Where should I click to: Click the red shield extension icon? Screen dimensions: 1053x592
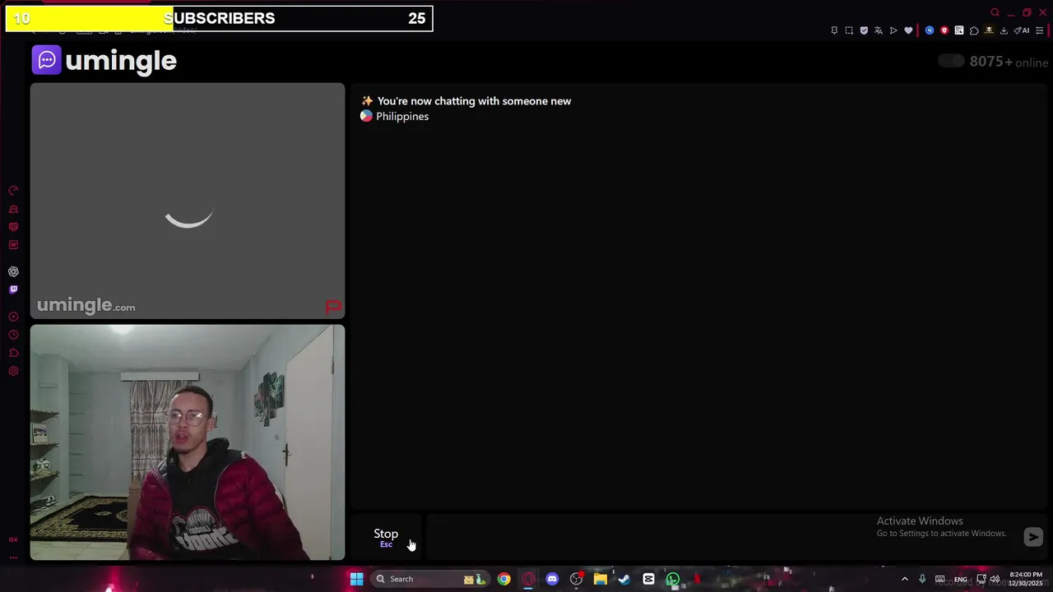pyautogui.click(x=944, y=30)
